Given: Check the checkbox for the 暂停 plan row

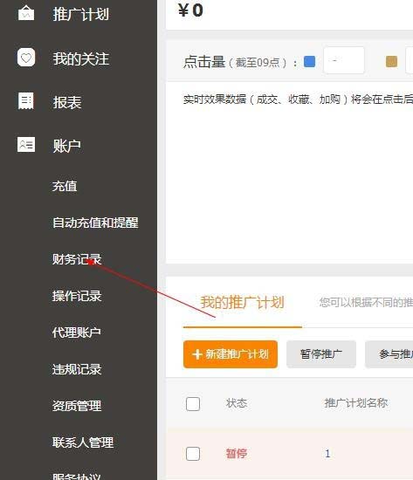Looking at the screenshot, I should point(193,454).
